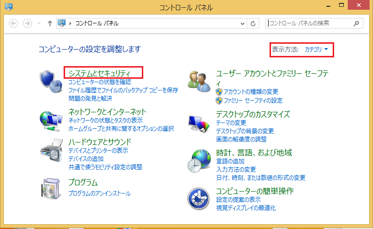
Task: Click the Programs disc box icon
Action: tap(51, 188)
